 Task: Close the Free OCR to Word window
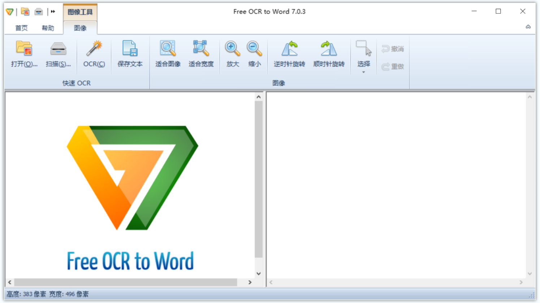click(x=523, y=11)
